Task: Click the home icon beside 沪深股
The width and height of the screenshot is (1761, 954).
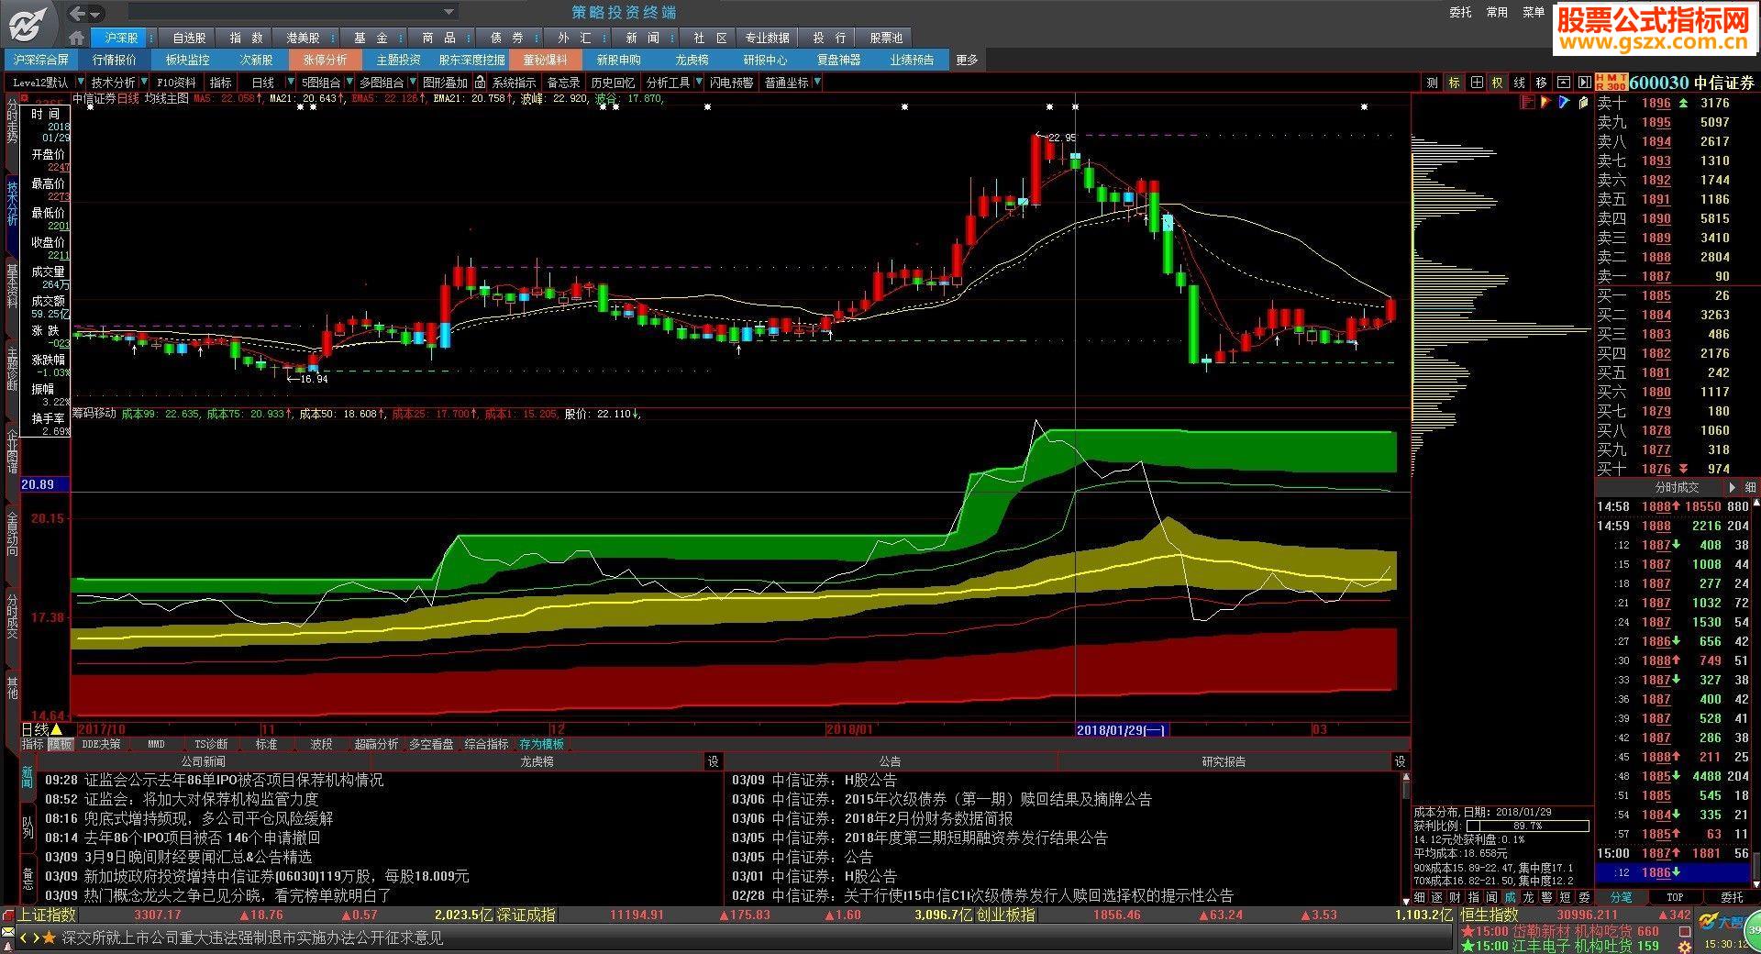Action: pos(77,38)
